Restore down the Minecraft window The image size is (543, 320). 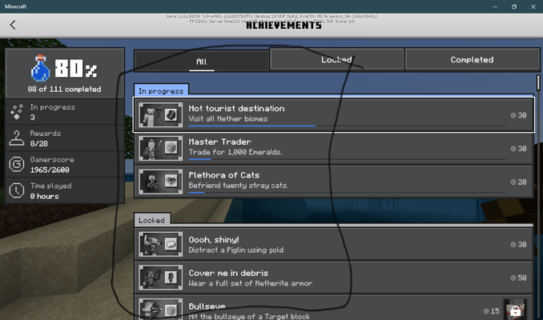tap(514, 6)
